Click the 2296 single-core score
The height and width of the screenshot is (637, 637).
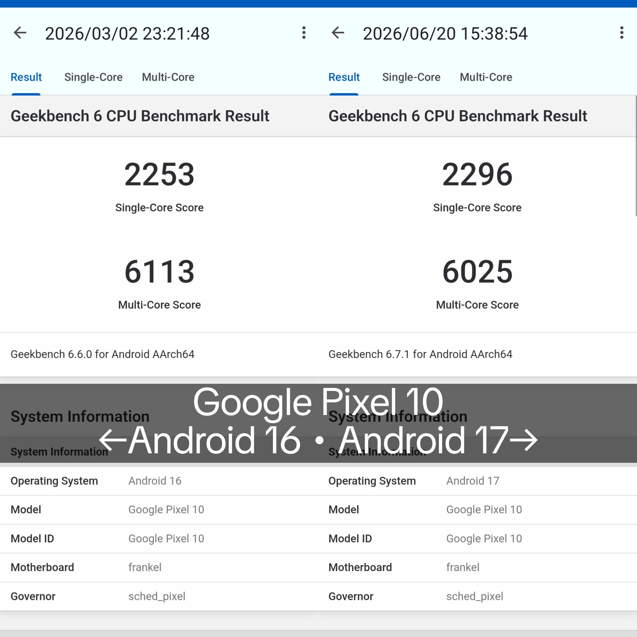point(477,175)
